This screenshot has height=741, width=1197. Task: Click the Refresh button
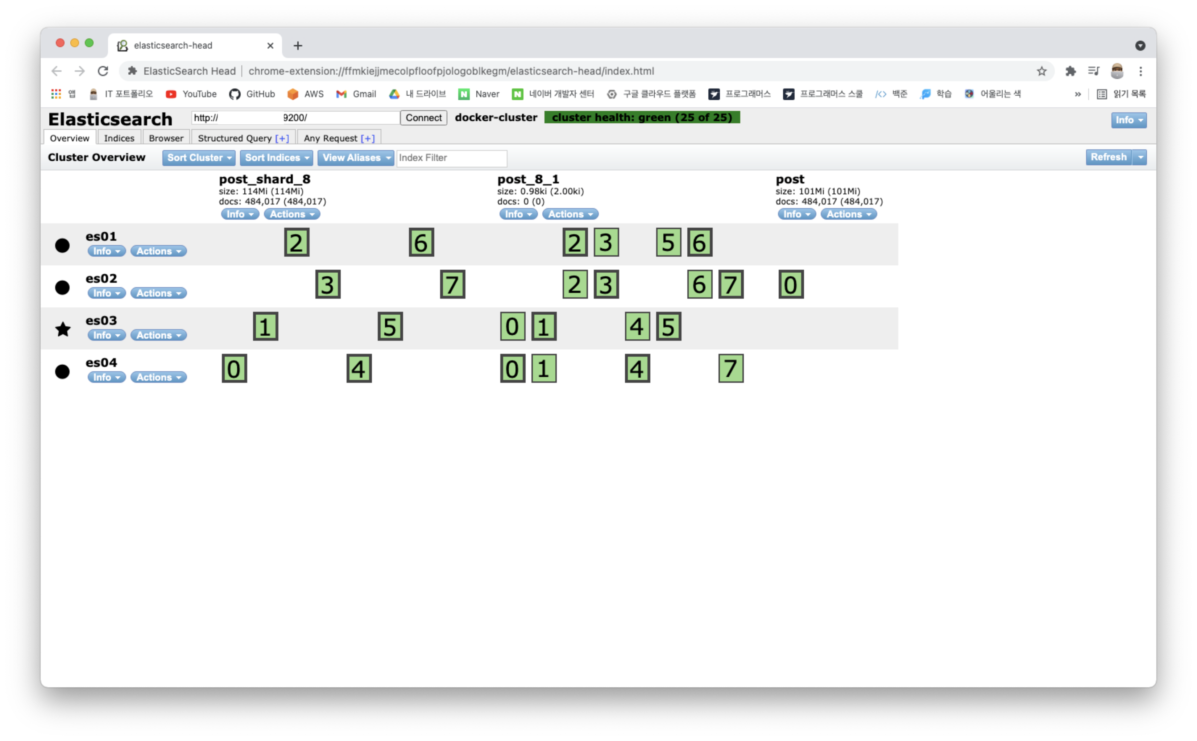point(1108,157)
